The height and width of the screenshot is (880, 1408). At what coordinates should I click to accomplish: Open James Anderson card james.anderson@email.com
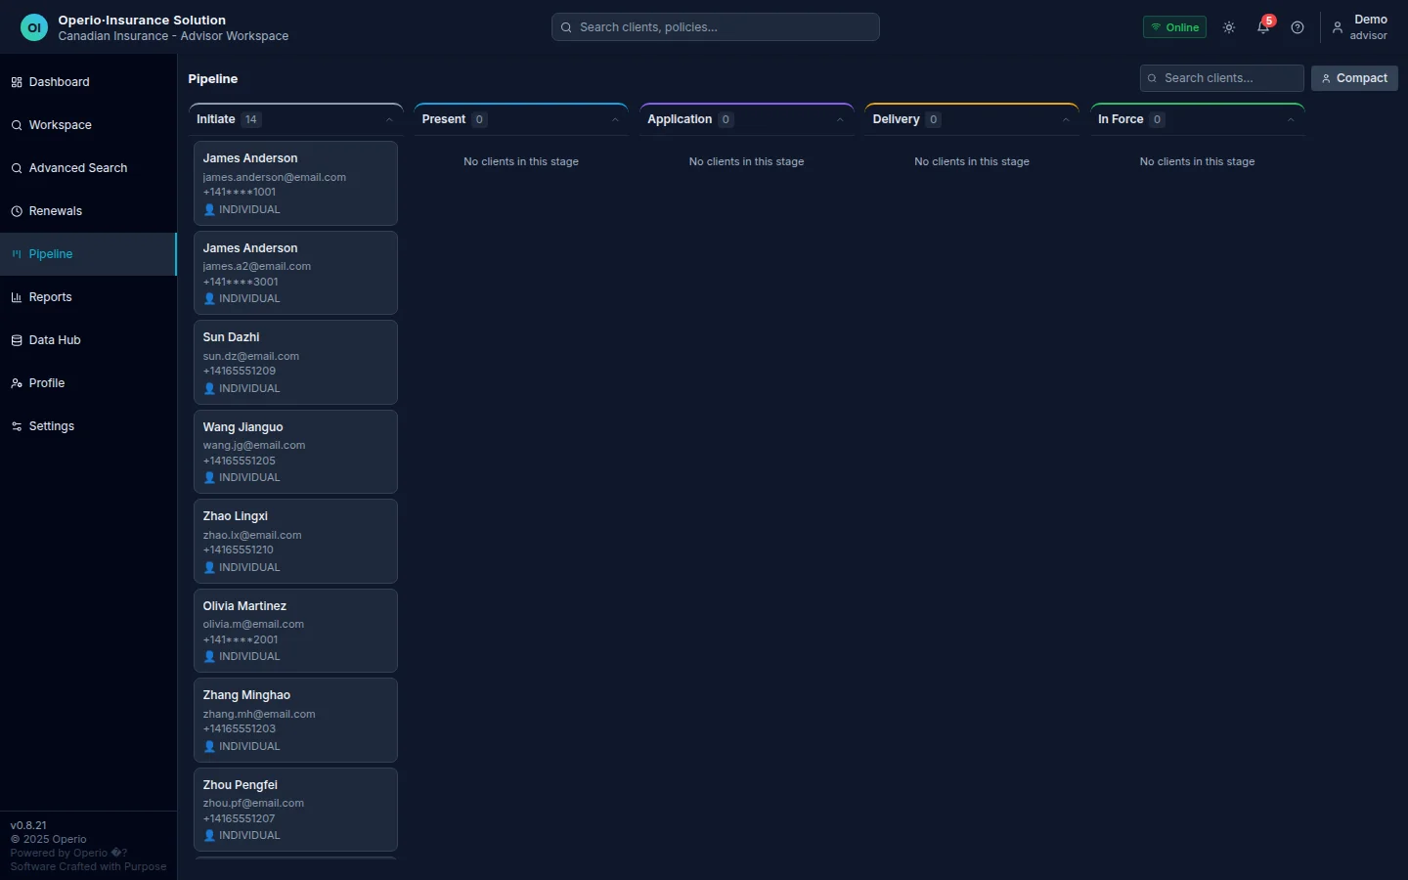click(295, 183)
